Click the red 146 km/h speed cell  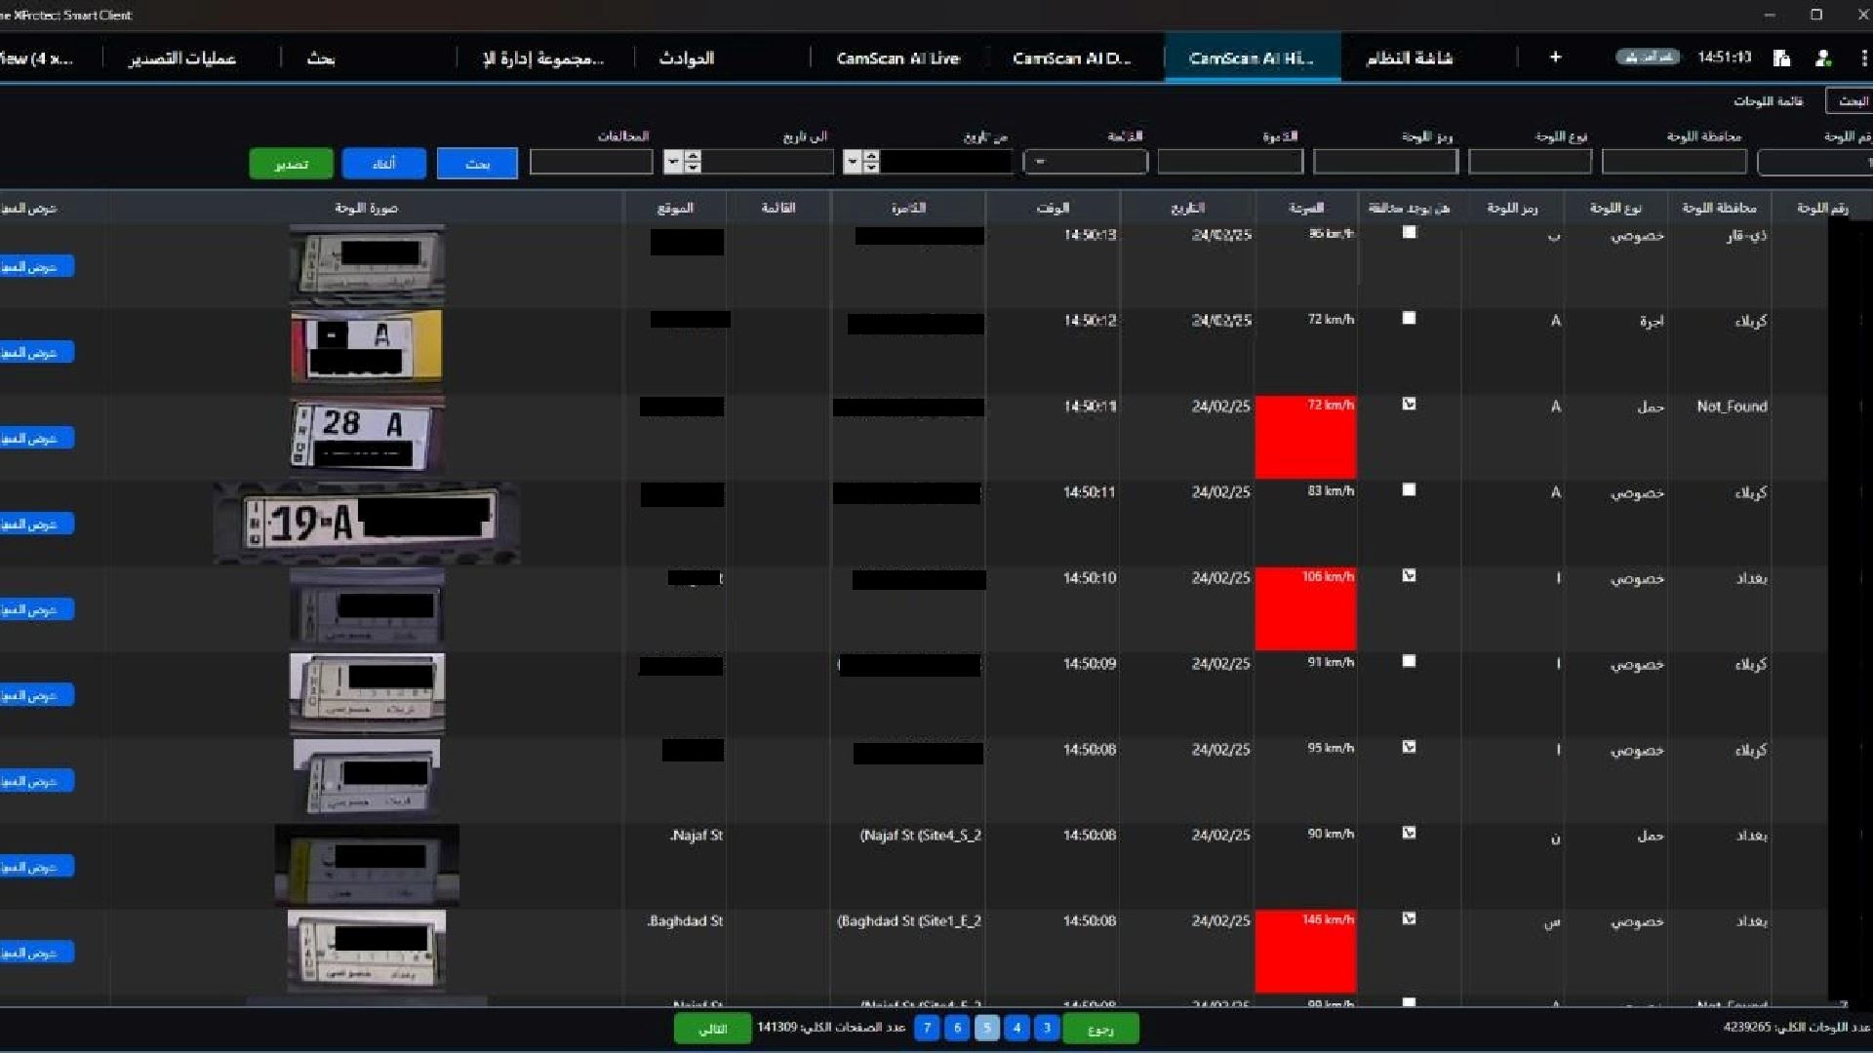click(x=1305, y=952)
